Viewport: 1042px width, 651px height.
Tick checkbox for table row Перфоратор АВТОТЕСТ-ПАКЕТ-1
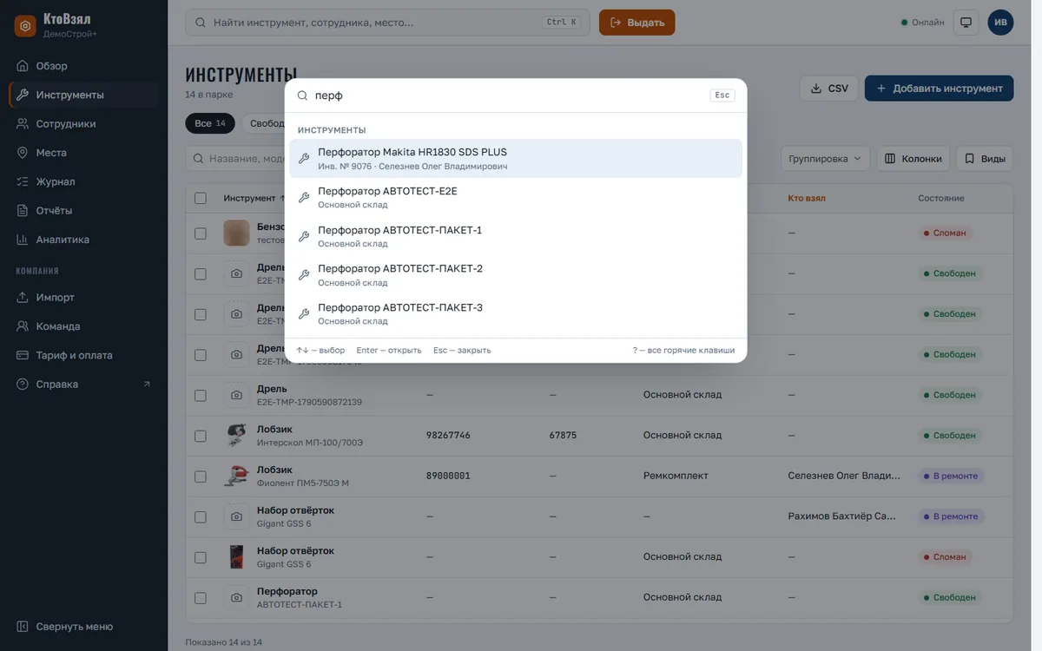(x=201, y=598)
